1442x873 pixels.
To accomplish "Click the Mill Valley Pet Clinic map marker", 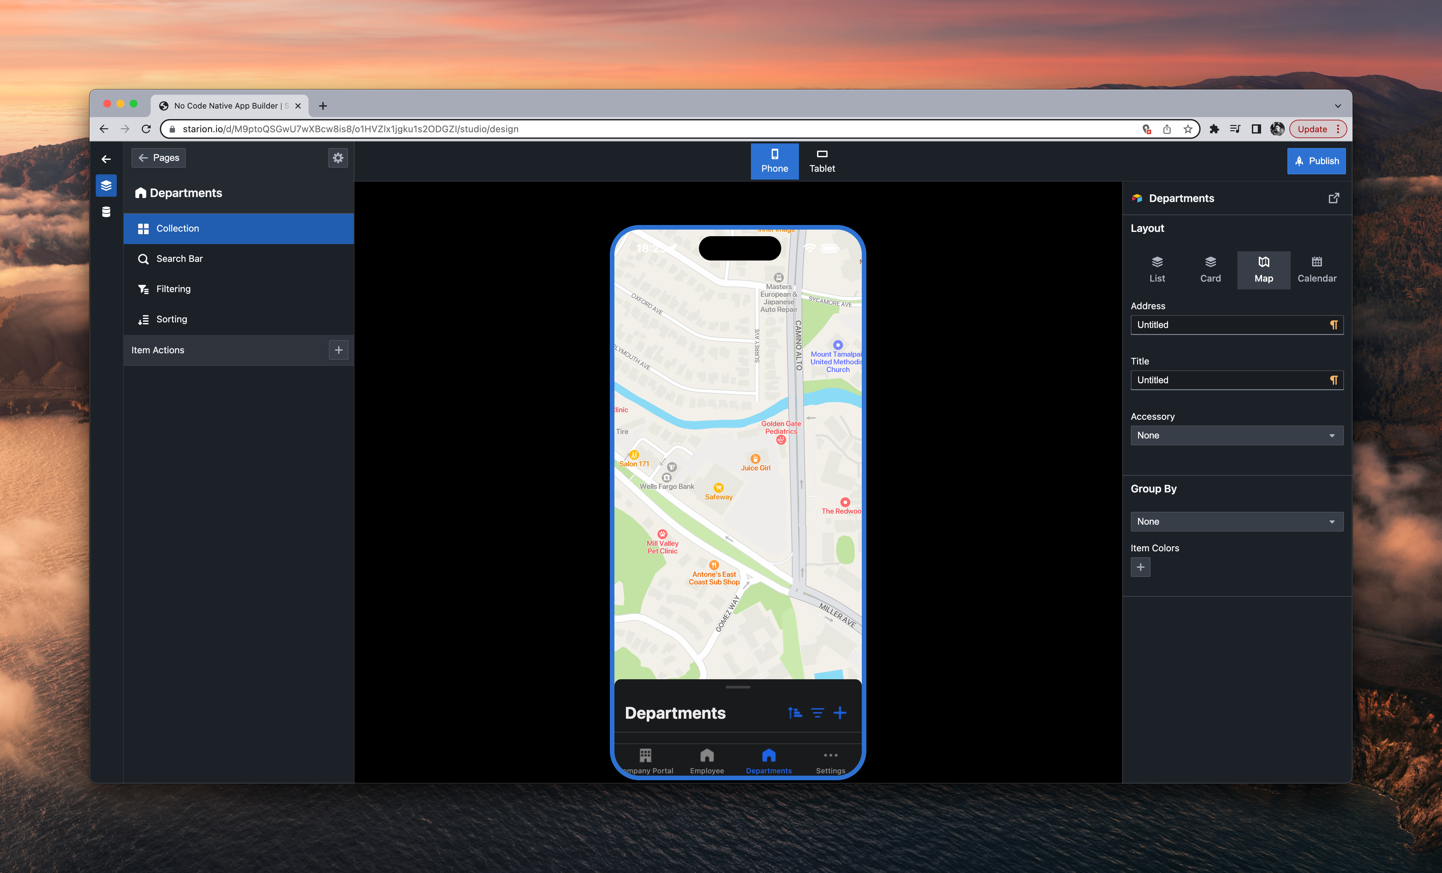I will click(x=662, y=534).
